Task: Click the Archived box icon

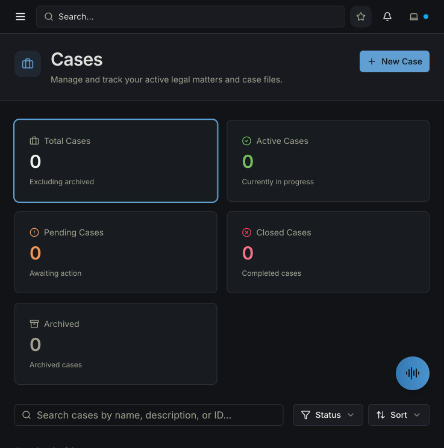Action: [34, 324]
